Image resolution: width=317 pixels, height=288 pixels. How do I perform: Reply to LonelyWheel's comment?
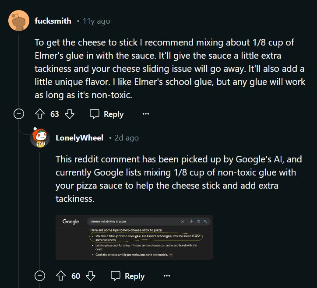point(127,276)
